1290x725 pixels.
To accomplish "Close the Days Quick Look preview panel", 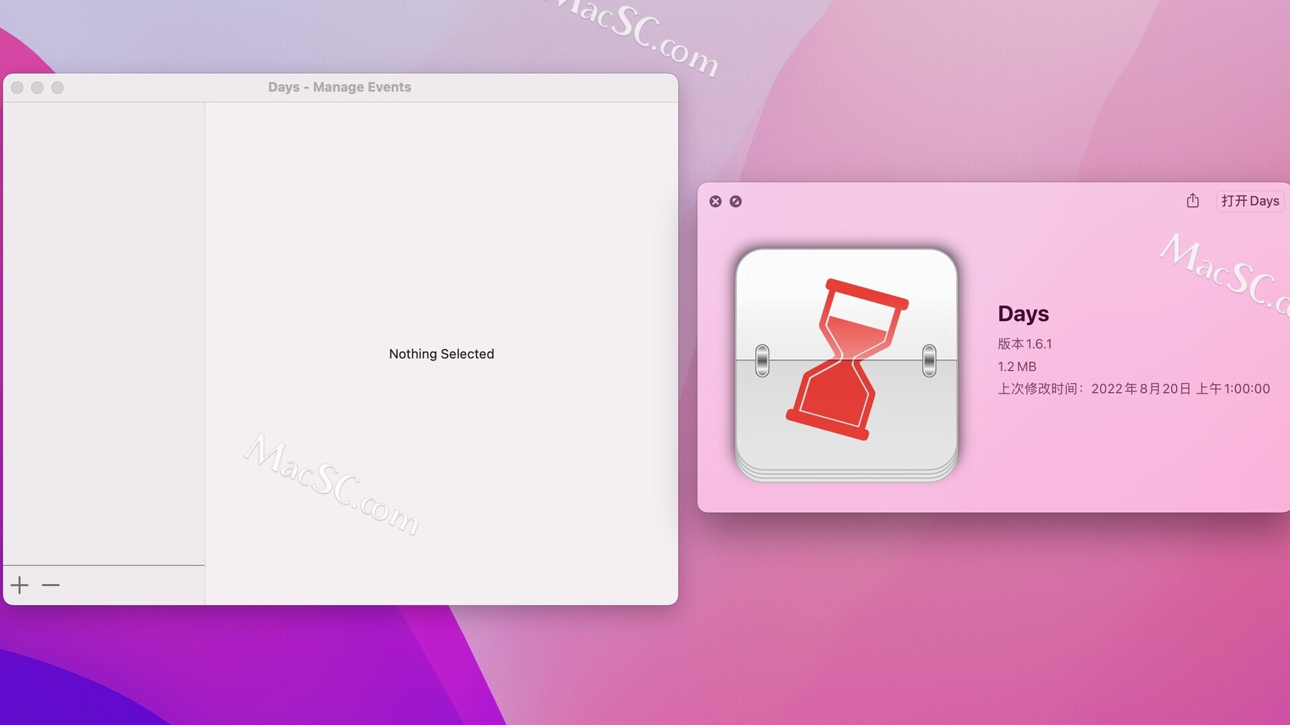I will click(x=716, y=201).
